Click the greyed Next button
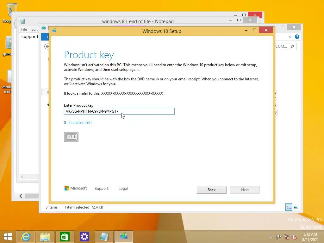Viewport: 324px width, 243px height. 245,190
